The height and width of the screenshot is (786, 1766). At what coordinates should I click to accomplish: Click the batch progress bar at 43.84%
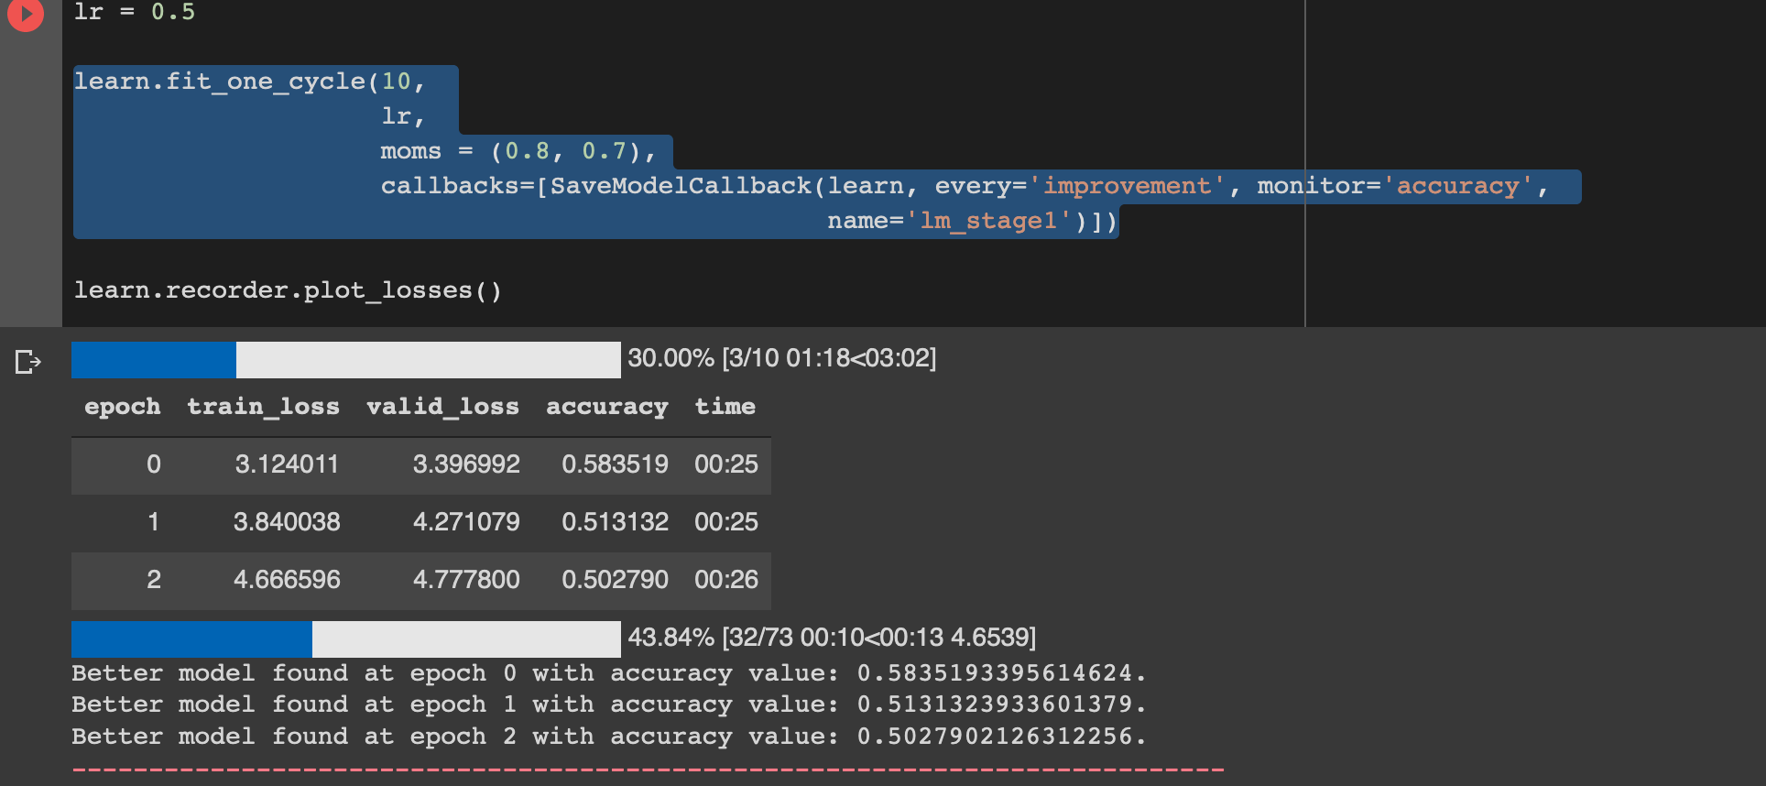tap(346, 639)
